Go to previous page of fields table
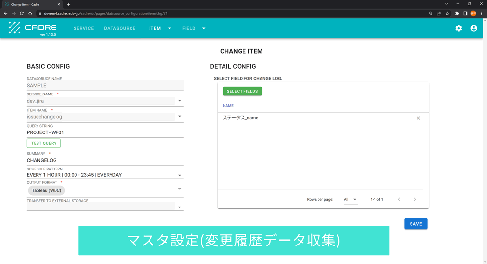This screenshot has width=487, height=264. (x=399, y=199)
